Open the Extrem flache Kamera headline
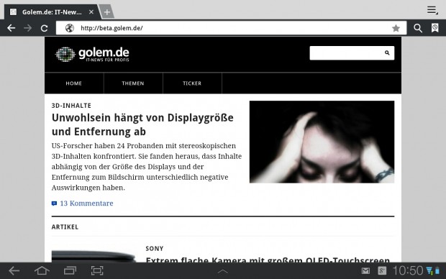This screenshot has width=446, height=279. point(268,260)
